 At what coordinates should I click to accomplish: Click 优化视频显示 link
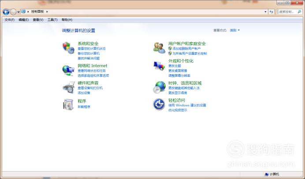point(178,110)
